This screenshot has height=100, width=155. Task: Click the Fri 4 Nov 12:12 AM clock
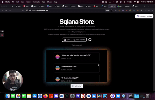(147, 2)
